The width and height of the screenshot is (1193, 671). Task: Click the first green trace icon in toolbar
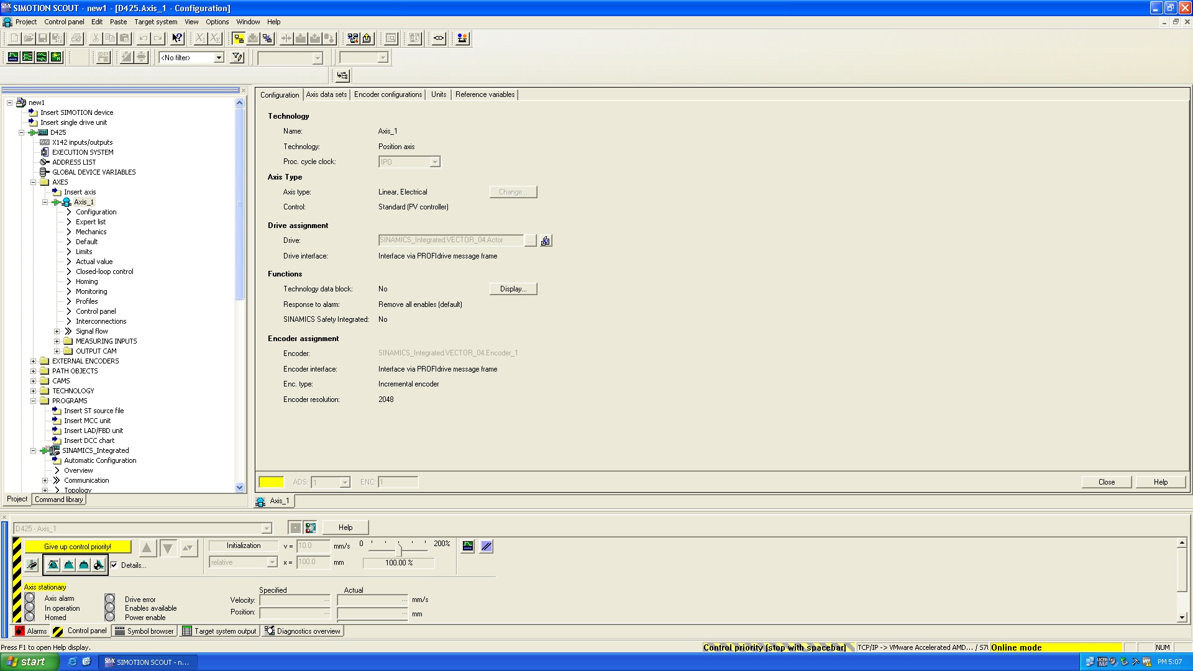point(13,58)
